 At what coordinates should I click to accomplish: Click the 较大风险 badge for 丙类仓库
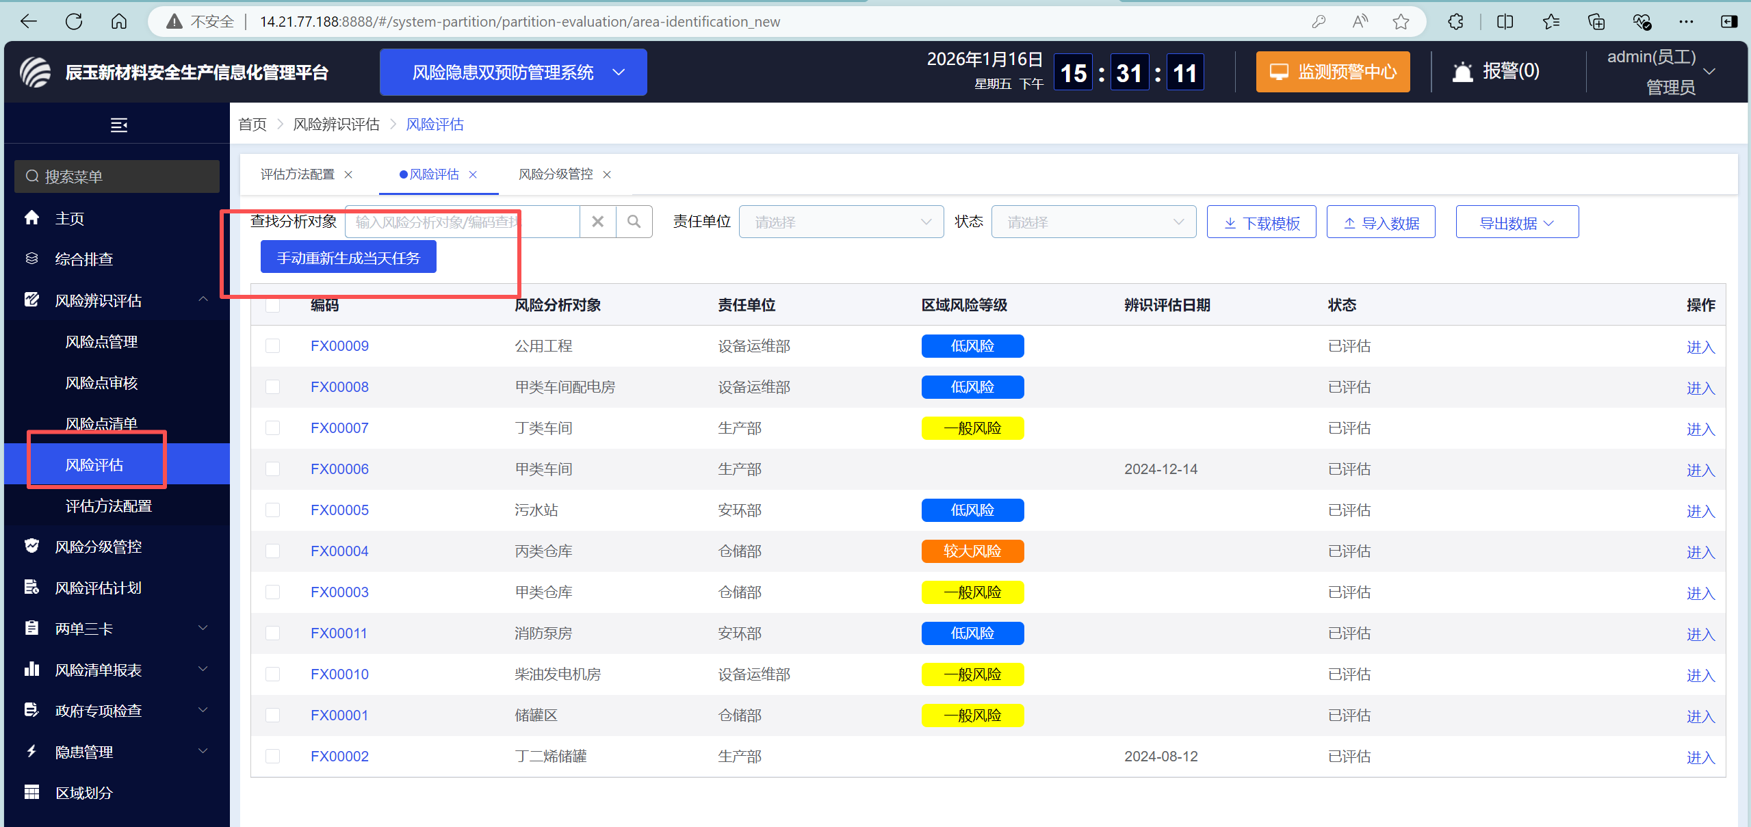coord(972,551)
